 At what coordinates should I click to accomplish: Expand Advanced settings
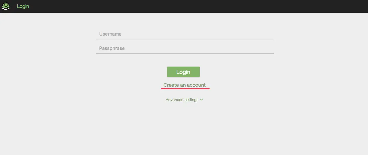184,100
